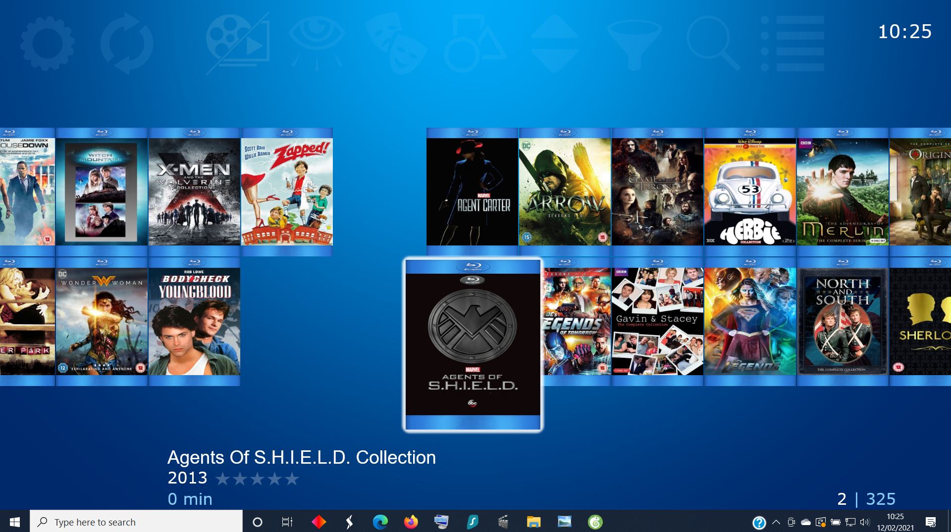Select the Witch Mountain cover

(102, 192)
